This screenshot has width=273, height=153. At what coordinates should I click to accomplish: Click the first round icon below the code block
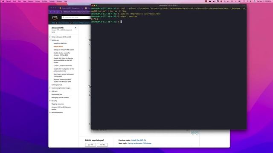pos(193,133)
